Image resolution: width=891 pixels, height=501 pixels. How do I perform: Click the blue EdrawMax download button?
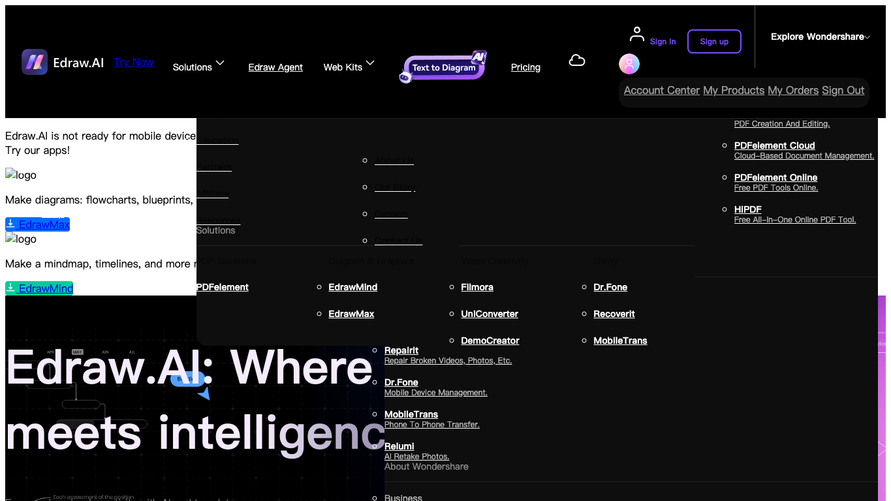point(38,224)
